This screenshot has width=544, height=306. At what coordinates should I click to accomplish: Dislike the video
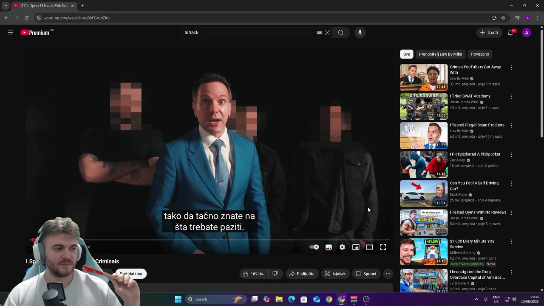click(275, 274)
